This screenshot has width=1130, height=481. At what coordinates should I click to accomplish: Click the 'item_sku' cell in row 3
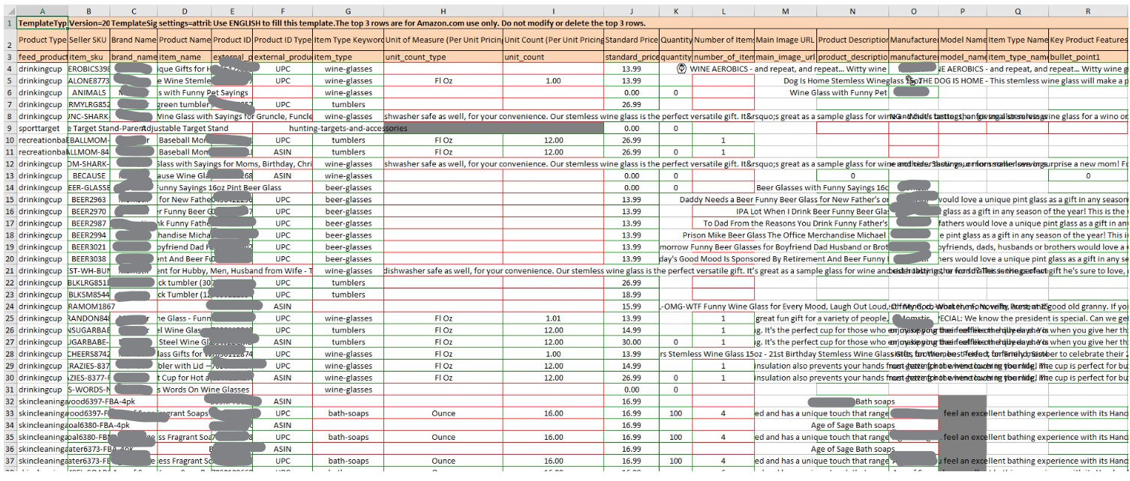tap(89, 58)
